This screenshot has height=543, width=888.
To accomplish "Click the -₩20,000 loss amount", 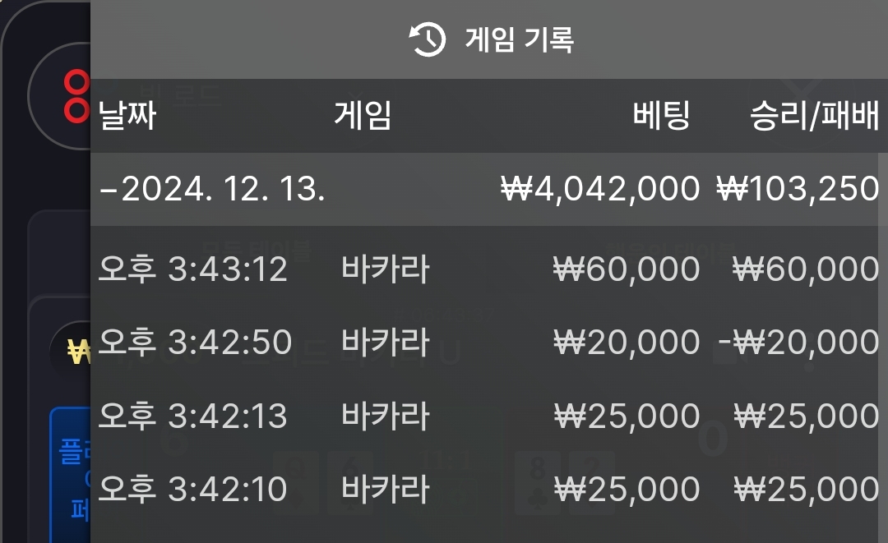I will pyautogui.click(x=799, y=343).
